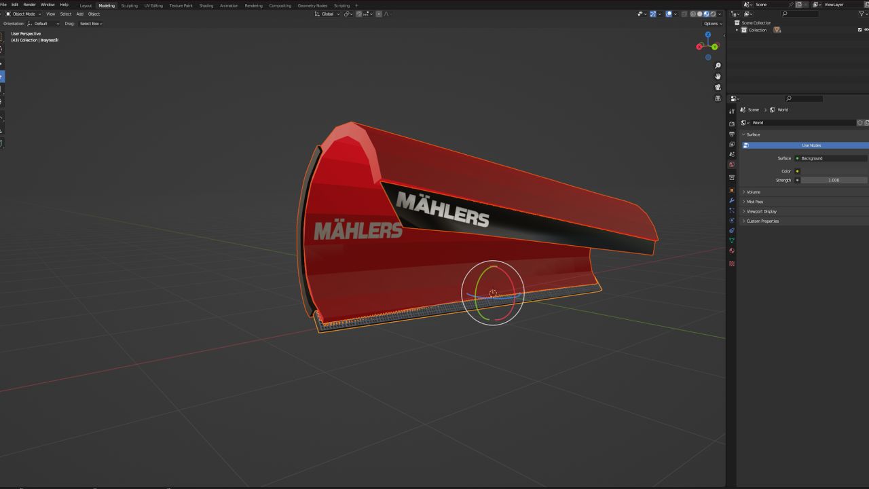Open the Render menu
The width and height of the screenshot is (869, 489).
point(29,5)
